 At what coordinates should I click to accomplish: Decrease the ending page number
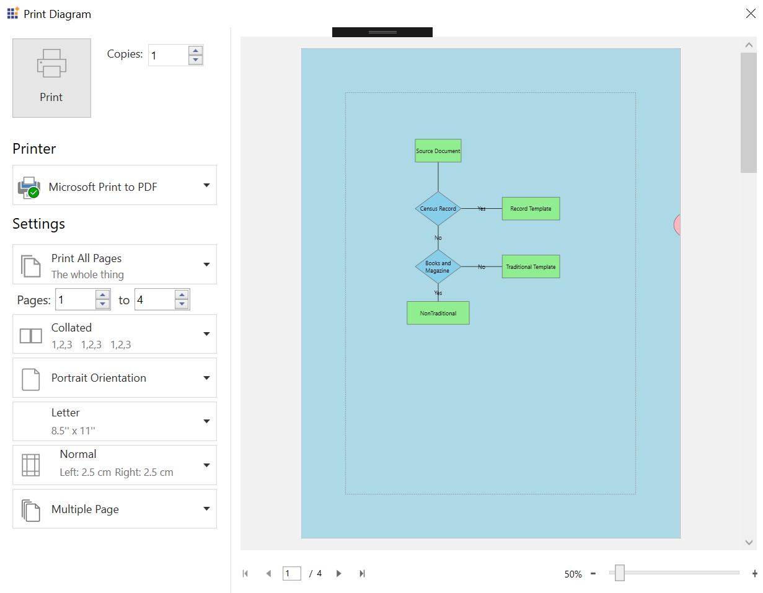pyautogui.click(x=182, y=305)
